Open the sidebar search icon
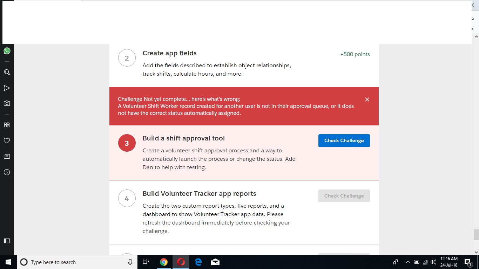 (7, 72)
